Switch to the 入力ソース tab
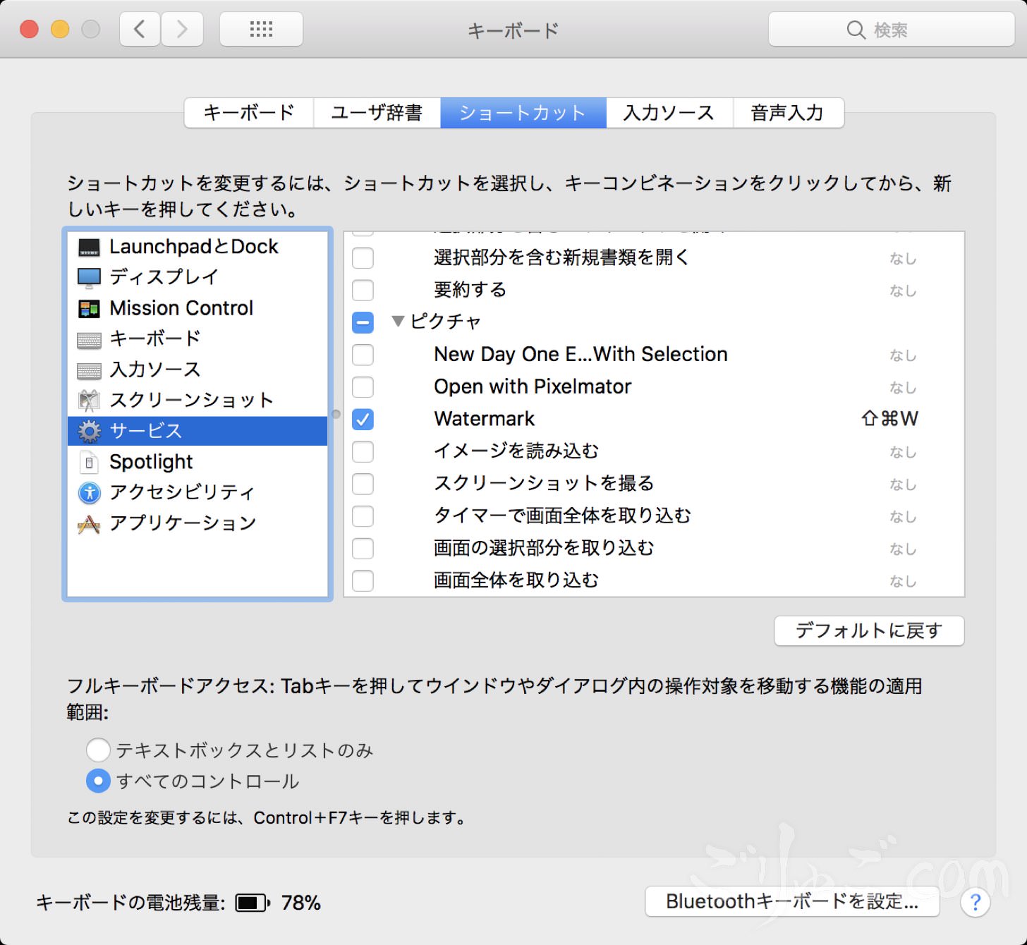The height and width of the screenshot is (945, 1027). [x=669, y=113]
